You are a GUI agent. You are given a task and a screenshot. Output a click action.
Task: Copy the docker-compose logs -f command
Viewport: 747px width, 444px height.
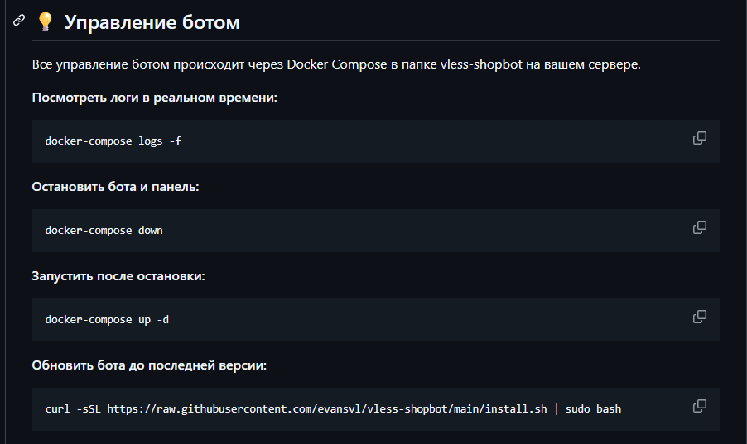[700, 138]
